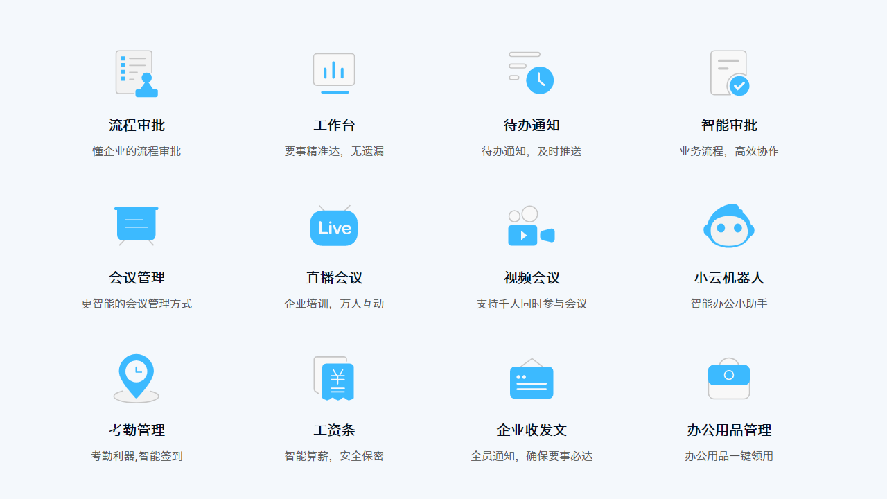Image resolution: width=887 pixels, height=499 pixels.
Task: Click description 要事精准达，无遗漏
Action: [x=334, y=151]
